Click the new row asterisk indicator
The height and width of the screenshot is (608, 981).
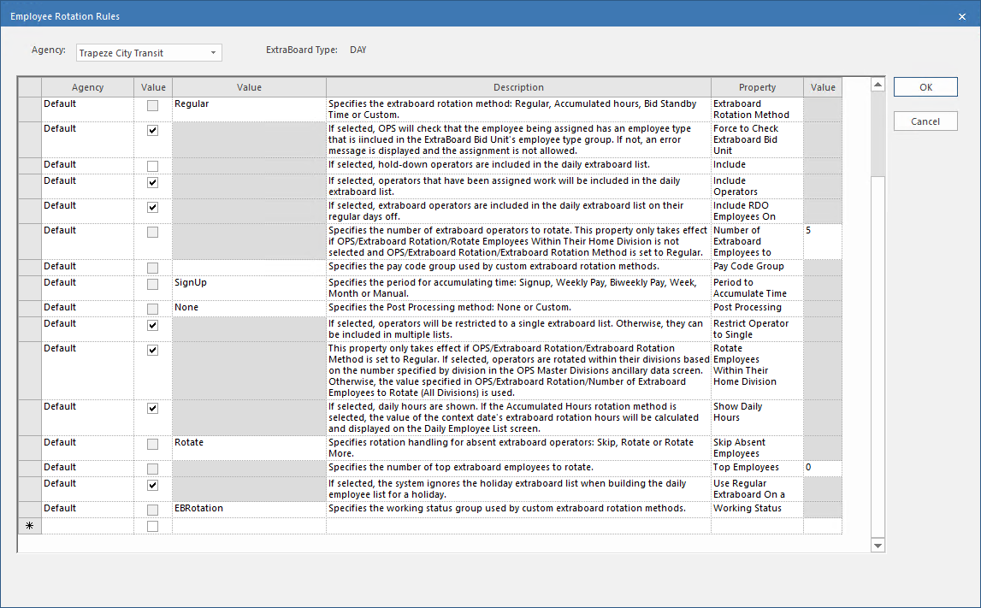click(30, 526)
